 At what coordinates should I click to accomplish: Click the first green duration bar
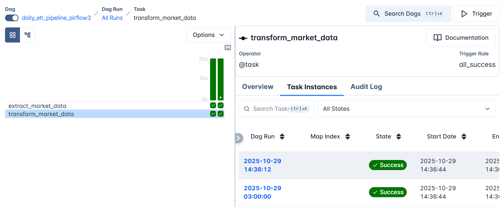pyautogui.click(x=213, y=79)
